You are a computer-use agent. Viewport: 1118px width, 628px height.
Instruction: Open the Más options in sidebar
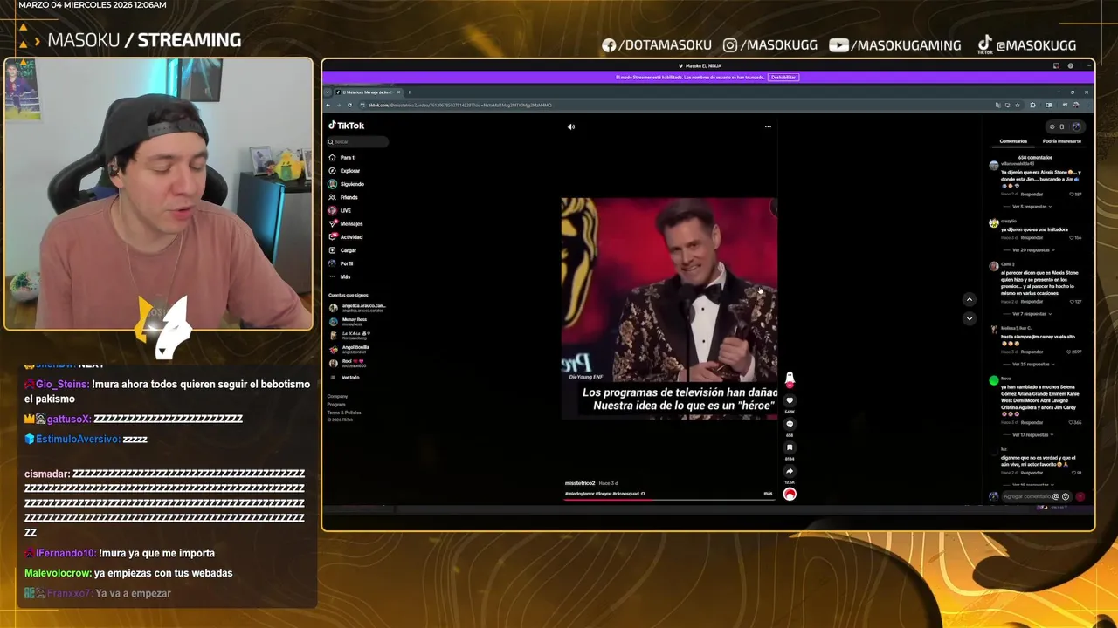click(340, 276)
